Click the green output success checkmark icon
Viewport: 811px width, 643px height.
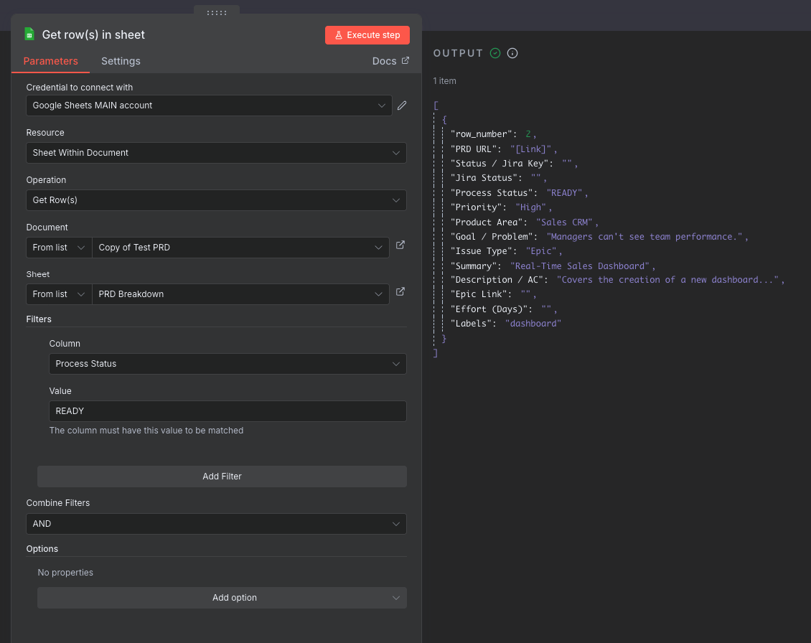click(495, 53)
